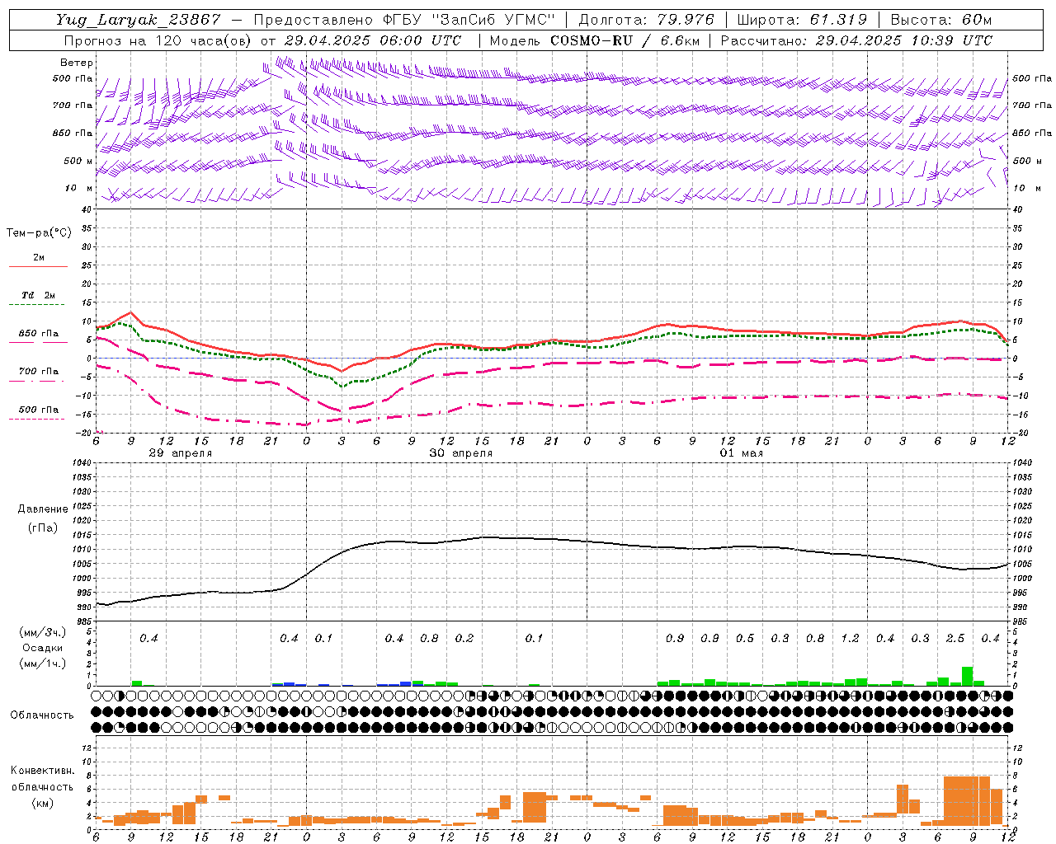
Task: Select the 'Тем-ра(°C)' panel label
Action: (39, 233)
